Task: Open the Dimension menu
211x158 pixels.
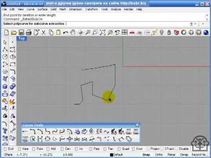Action: tap(76, 9)
